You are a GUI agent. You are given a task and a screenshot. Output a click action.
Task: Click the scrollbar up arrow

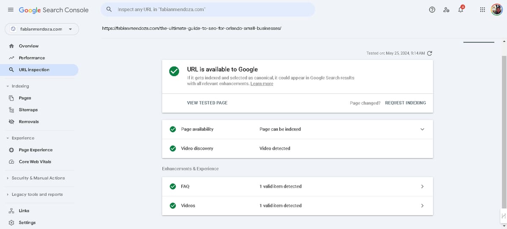(504, 41)
